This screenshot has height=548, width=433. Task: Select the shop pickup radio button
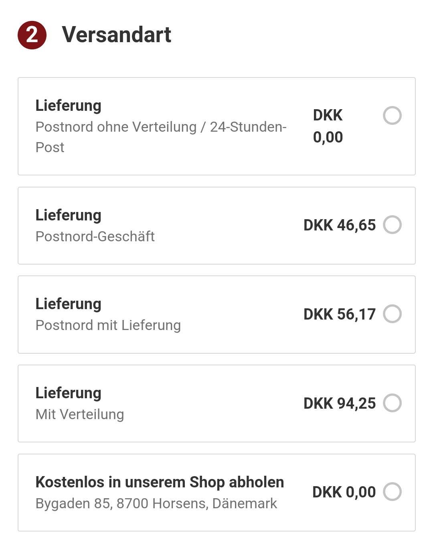(392, 492)
